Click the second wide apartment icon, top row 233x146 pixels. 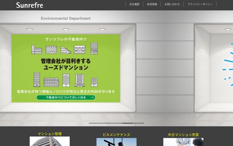click(51, 50)
